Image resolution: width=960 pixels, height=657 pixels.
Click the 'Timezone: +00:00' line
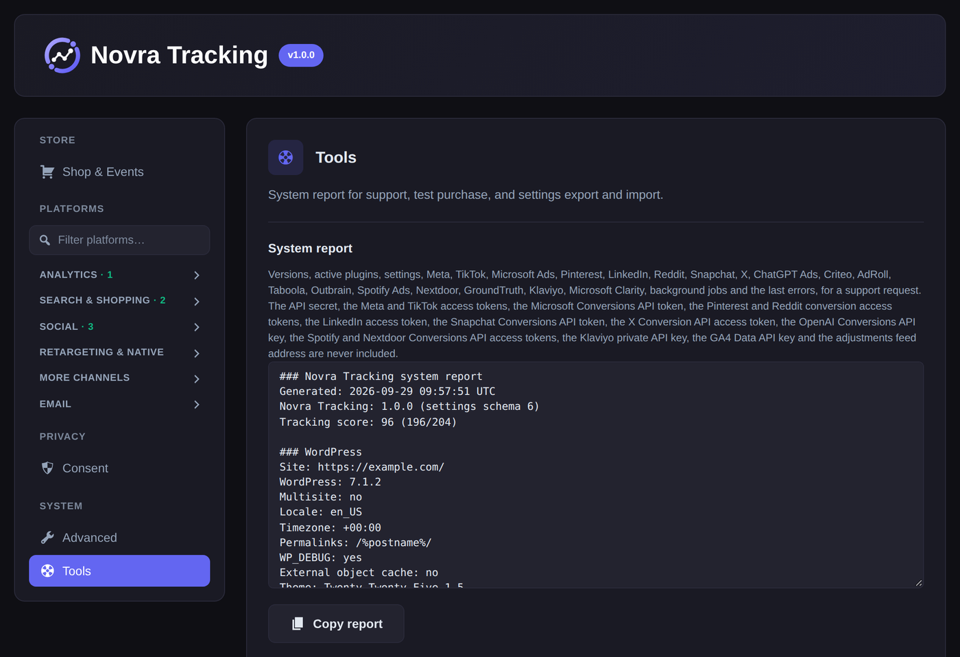pyautogui.click(x=330, y=527)
